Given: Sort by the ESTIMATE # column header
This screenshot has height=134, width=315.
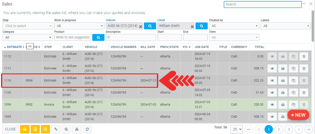Looking at the screenshot, I should click(14, 47).
